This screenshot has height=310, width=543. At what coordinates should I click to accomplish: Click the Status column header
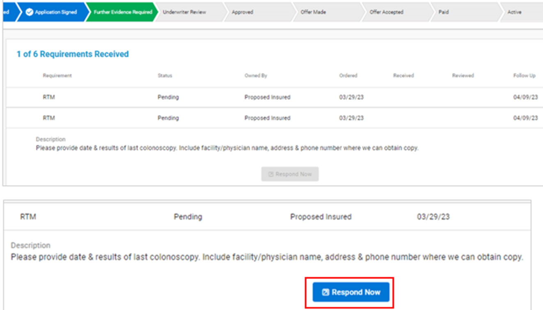tap(165, 76)
